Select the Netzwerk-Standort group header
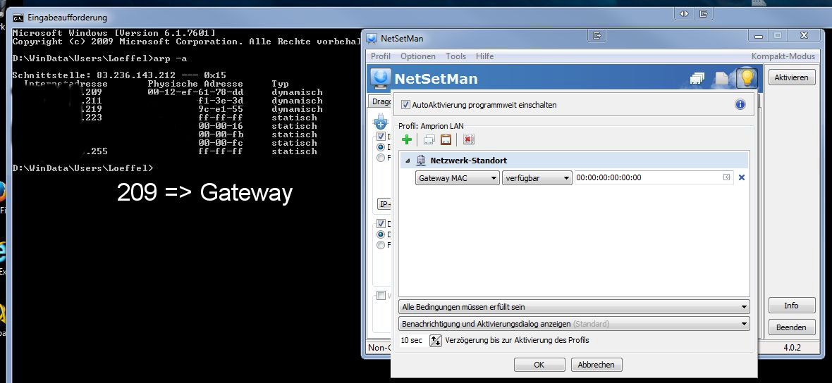The width and height of the screenshot is (832, 383). coord(575,160)
